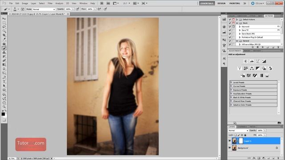Viewport: 285px width, 160px height.
Task: Select the Lasso tool
Action: pos(4,27)
